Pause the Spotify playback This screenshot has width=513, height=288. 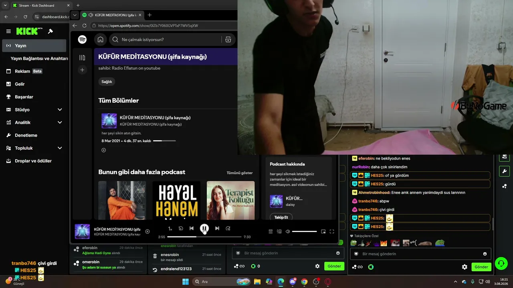[x=204, y=228]
